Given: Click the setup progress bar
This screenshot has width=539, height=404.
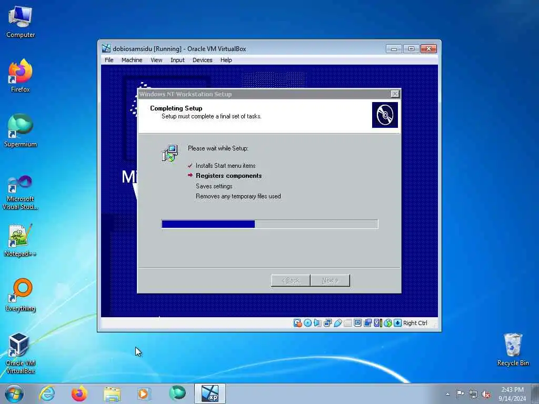Looking at the screenshot, I should pyautogui.click(x=270, y=224).
